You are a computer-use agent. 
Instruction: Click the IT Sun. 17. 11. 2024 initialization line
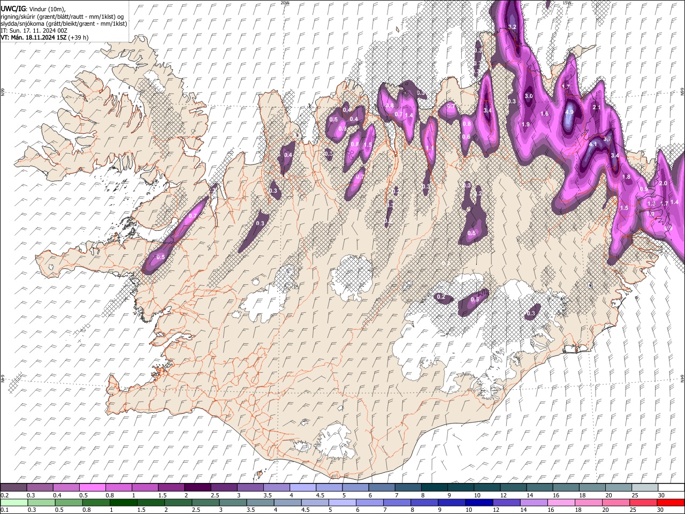(34, 31)
